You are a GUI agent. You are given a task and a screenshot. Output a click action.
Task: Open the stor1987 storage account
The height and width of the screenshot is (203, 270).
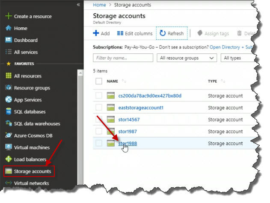pos(128,131)
